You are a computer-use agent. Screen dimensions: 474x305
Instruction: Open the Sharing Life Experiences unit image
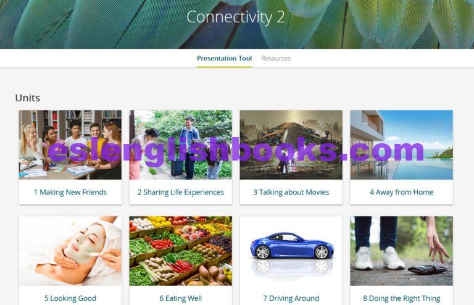pyautogui.click(x=180, y=145)
